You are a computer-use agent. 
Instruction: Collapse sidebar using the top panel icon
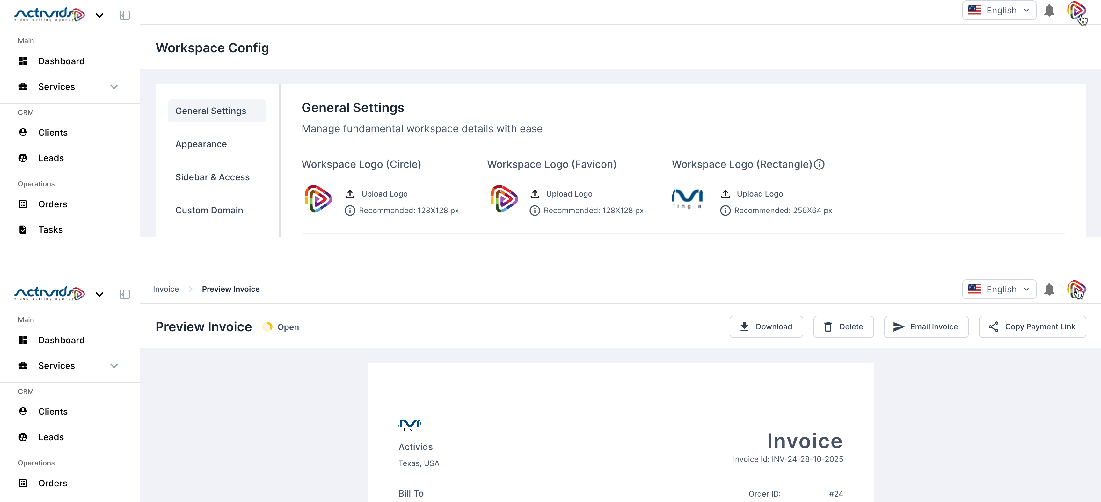pos(125,15)
